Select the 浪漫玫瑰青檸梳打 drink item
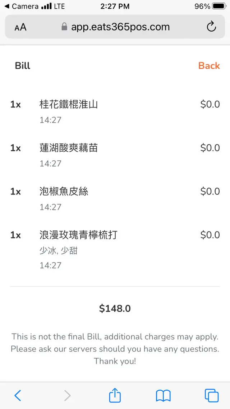This screenshot has height=409, width=230. (78, 235)
